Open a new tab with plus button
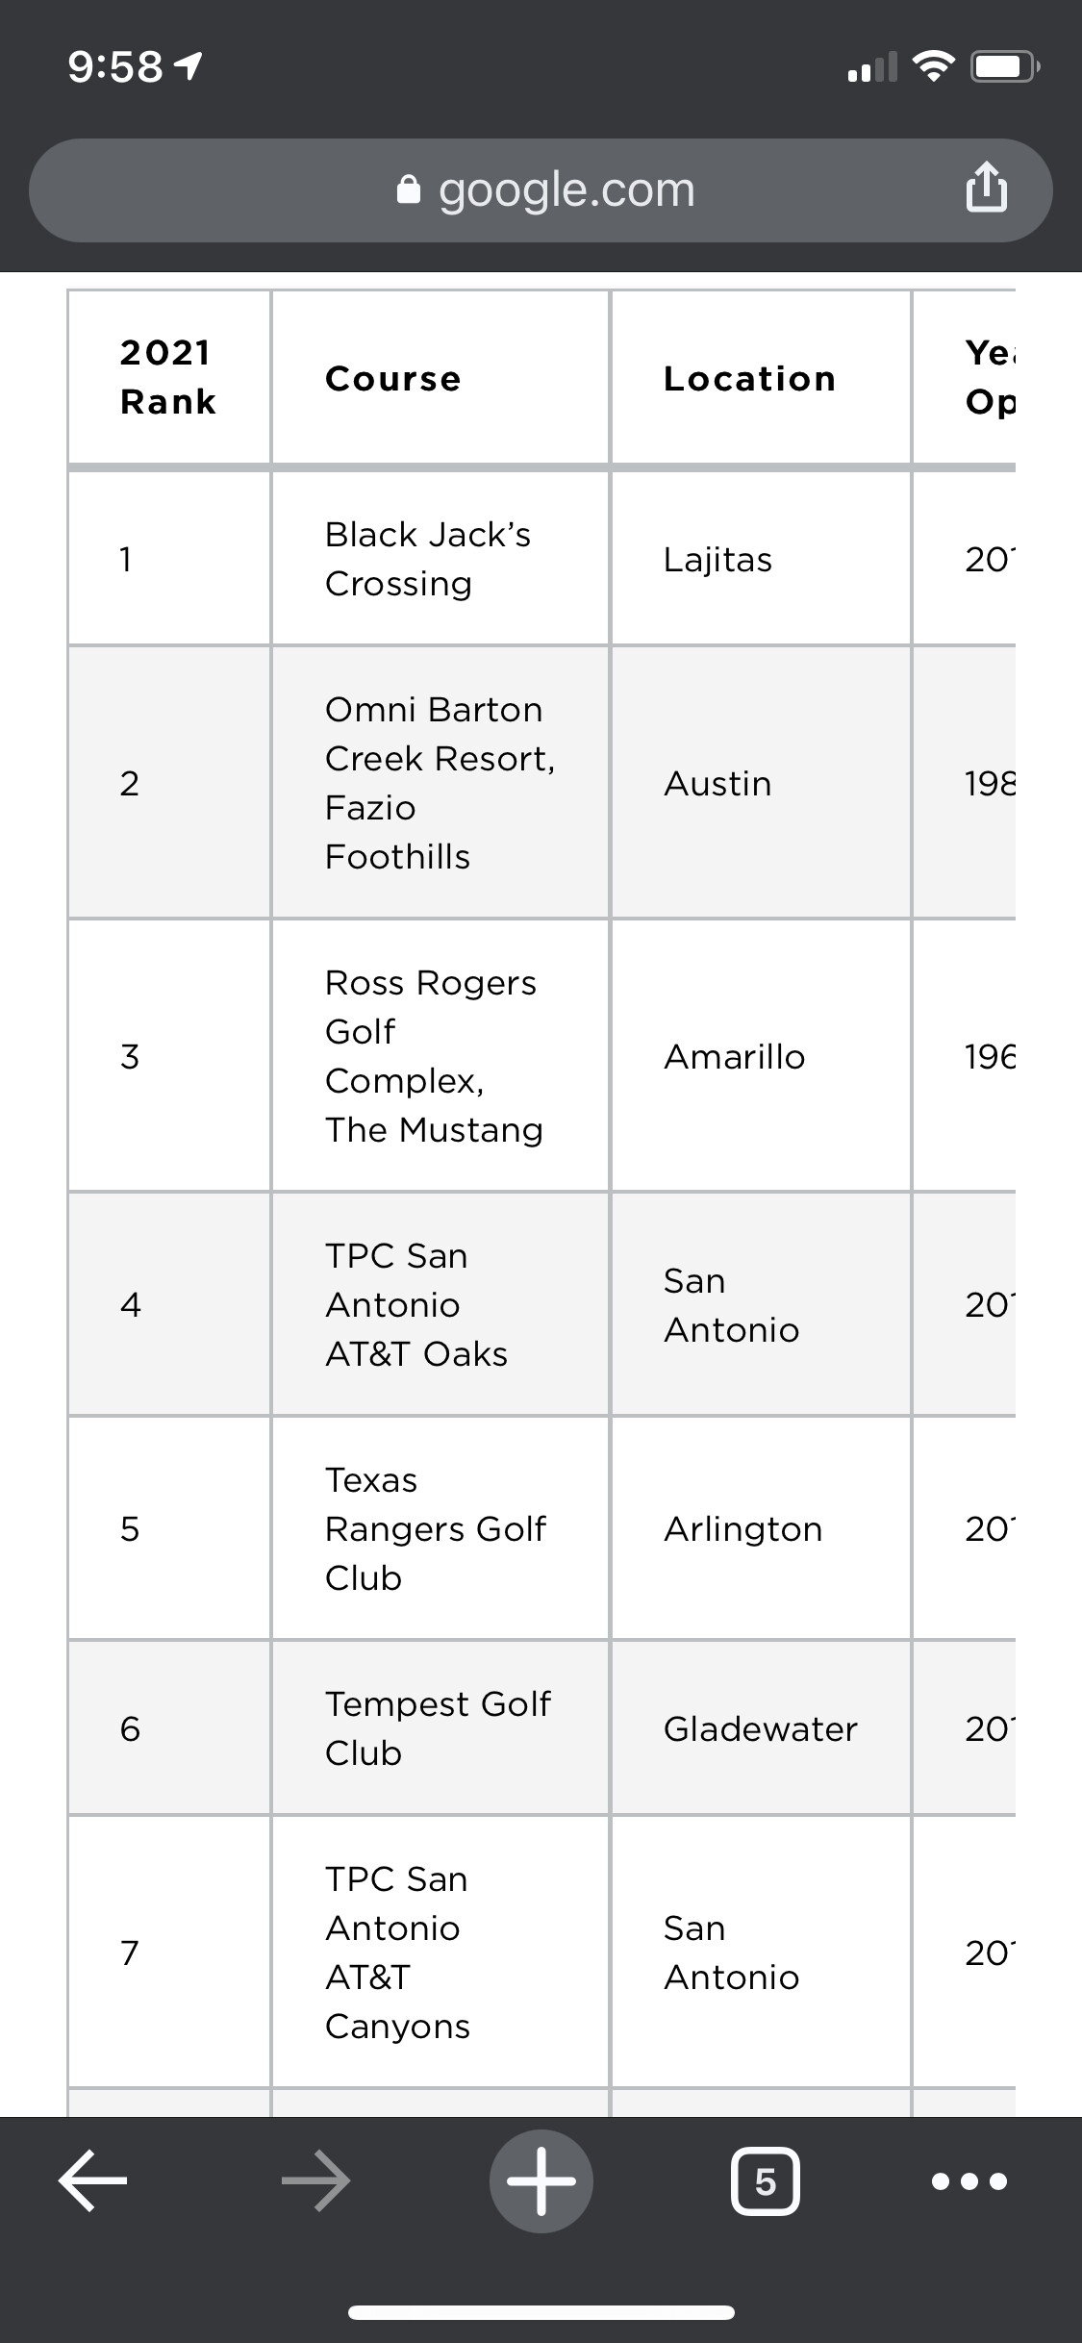This screenshot has height=2343, width=1082. tap(541, 2180)
